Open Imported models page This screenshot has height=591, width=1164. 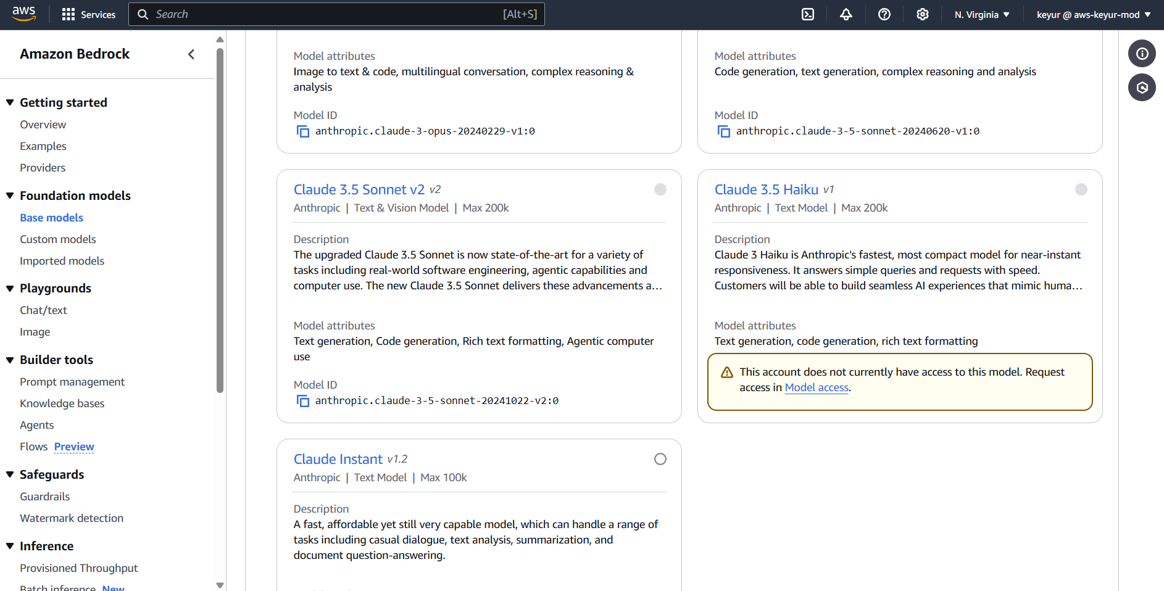point(62,261)
